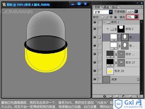The height and width of the screenshot is (109, 145).
Task: Click the 形状 28 yellow layer thumbnail
Action: pos(110,71)
